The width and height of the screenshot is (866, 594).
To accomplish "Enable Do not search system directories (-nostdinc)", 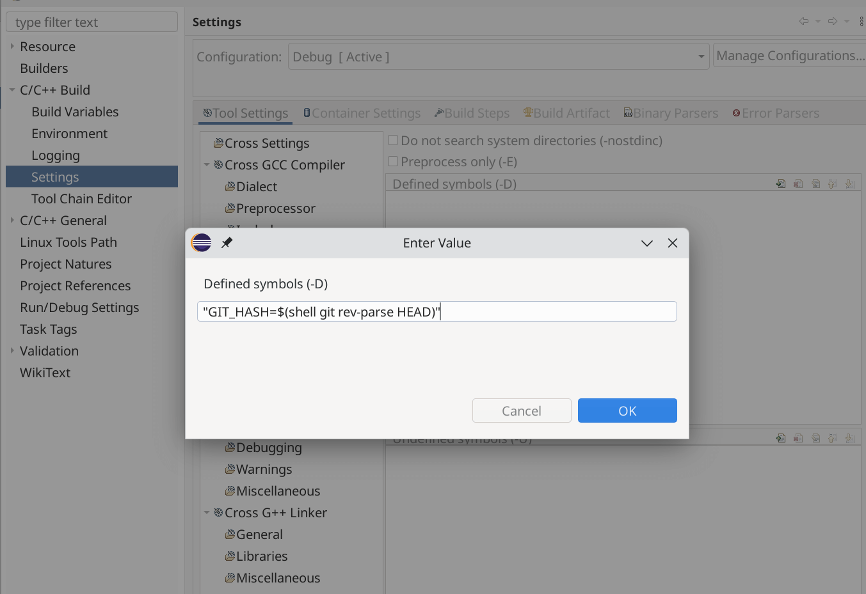I will (392, 140).
